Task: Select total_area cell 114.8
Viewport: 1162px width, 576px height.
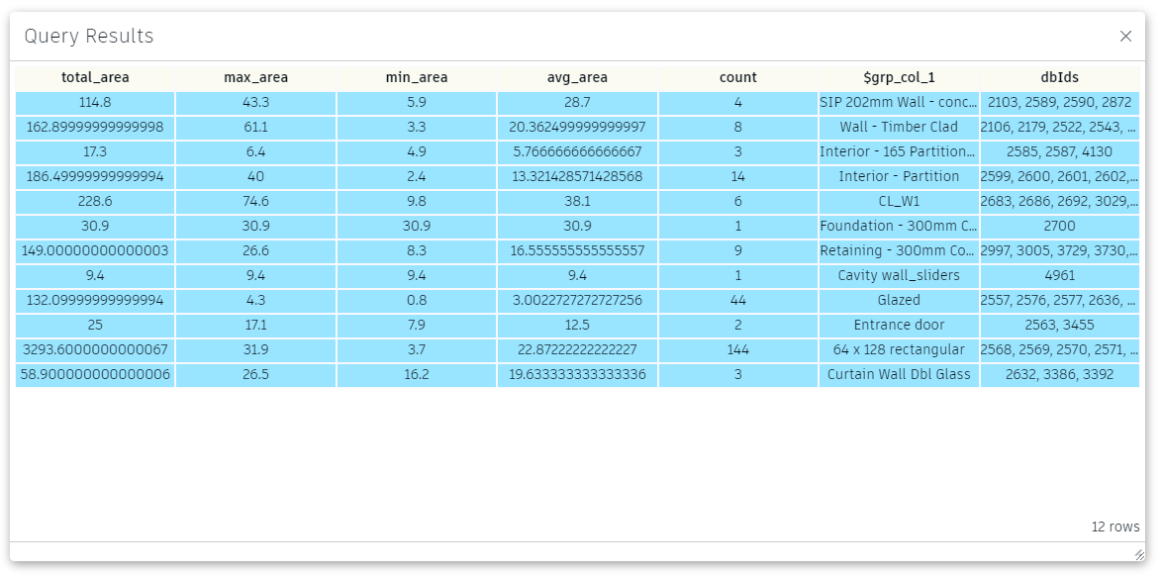Action: tap(95, 102)
